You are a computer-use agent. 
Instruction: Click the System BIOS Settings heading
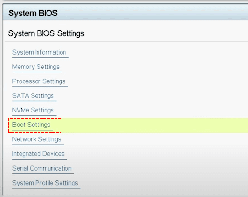click(x=46, y=33)
